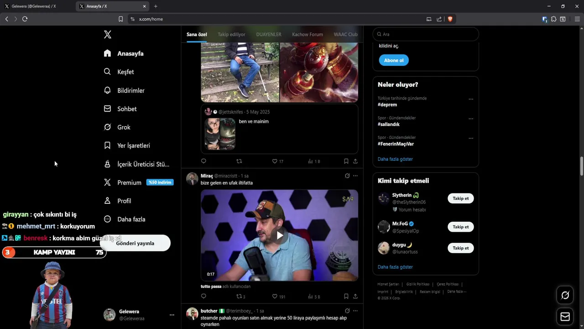Open İçerik Üreticisi Stüdyosu
Image resolution: width=584 pixels, height=329 pixels.
[x=136, y=164]
